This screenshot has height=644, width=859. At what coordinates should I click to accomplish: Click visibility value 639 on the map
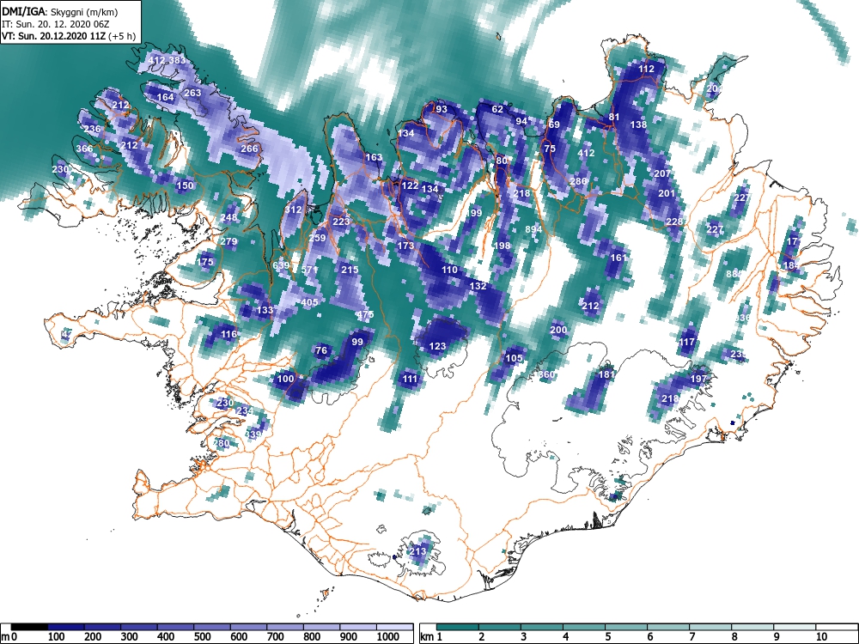pyautogui.click(x=281, y=265)
